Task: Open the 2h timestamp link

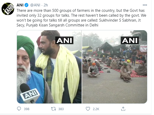Action: tap(46, 5)
